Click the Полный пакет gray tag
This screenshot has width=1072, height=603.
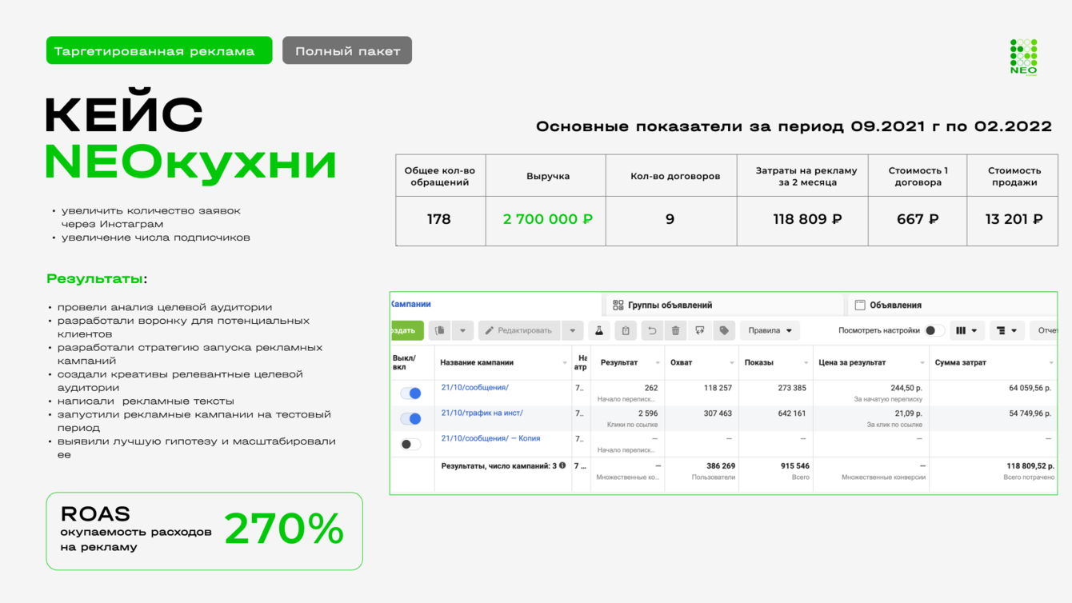point(347,50)
